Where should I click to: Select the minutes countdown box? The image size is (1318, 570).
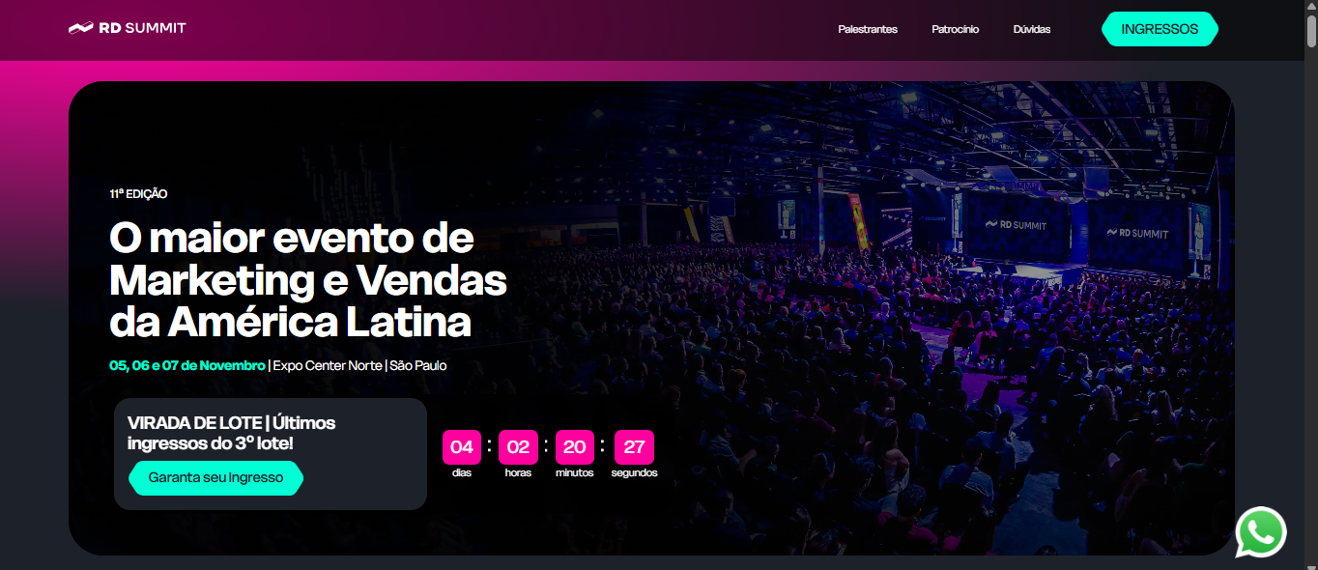pyautogui.click(x=574, y=447)
